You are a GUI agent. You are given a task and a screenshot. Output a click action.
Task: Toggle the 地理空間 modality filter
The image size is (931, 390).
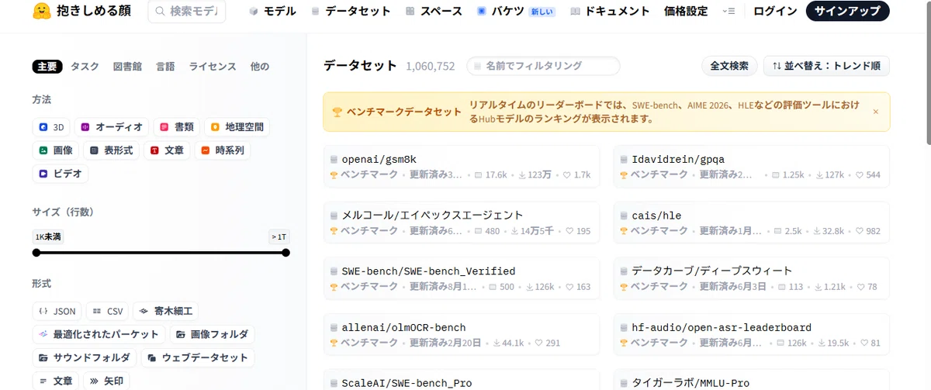click(237, 127)
